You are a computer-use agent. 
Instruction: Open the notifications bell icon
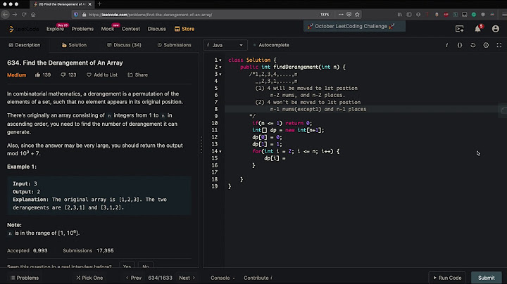(x=476, y=29)
